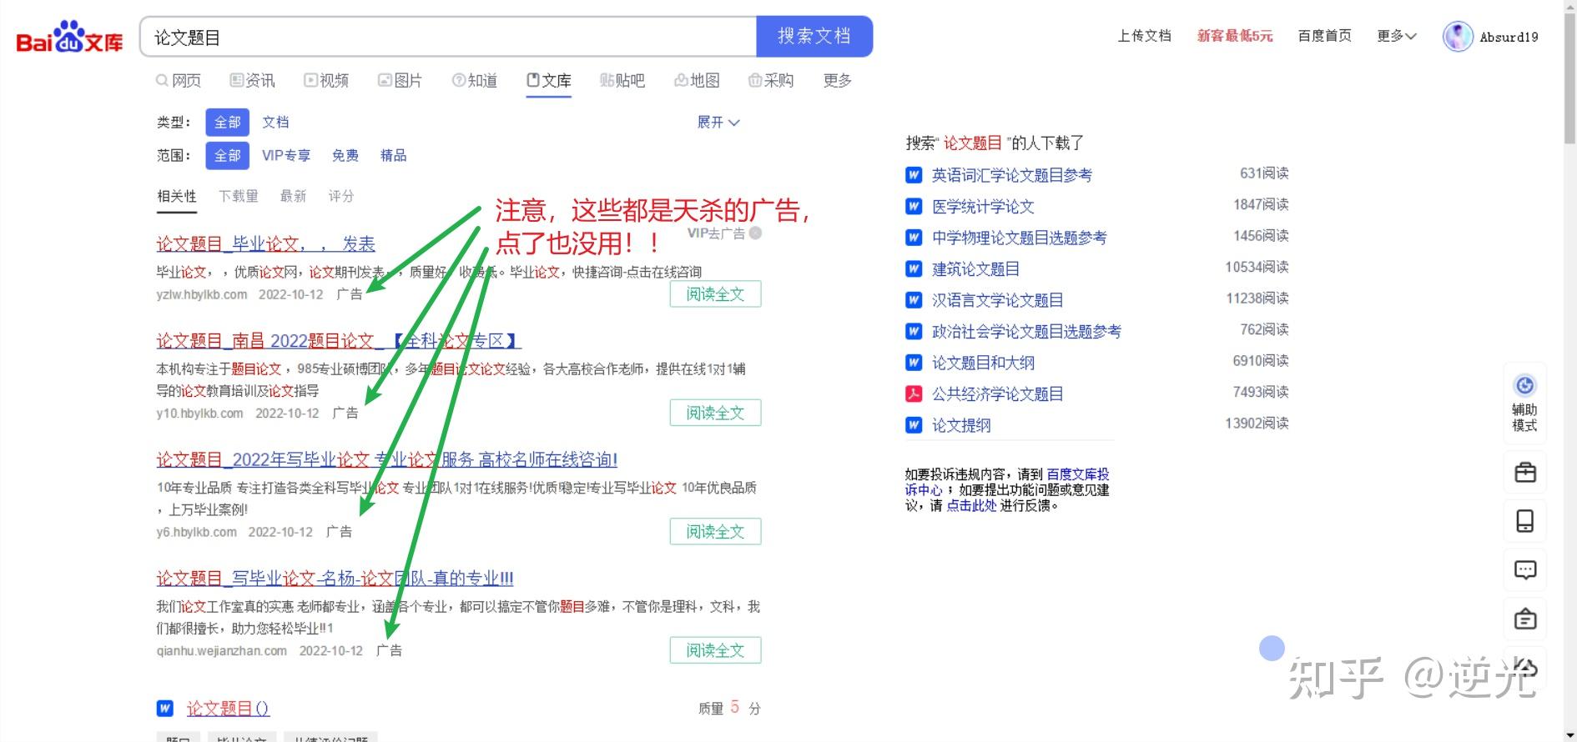Click PDF icon beside 公共经济学论文题目

pyautogui.click(x=914, y=394)
